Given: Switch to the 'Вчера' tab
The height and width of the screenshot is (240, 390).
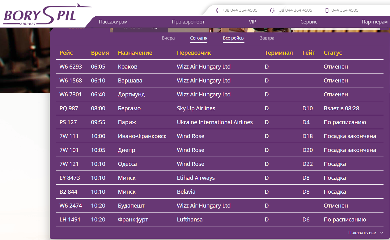Looking at the screenshot, I should click(x=168, y=38).
